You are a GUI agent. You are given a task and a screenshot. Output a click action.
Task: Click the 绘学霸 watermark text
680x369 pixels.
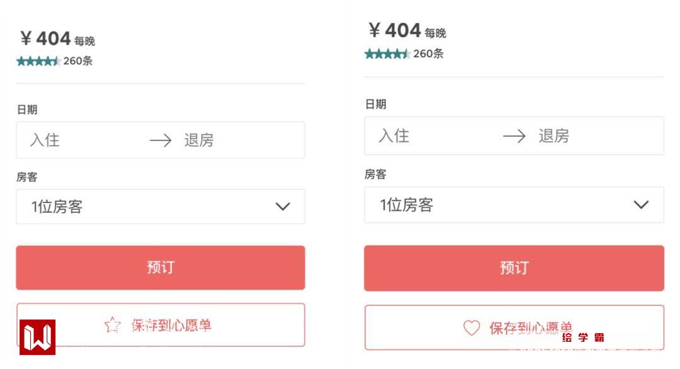[x=583, y=338]
